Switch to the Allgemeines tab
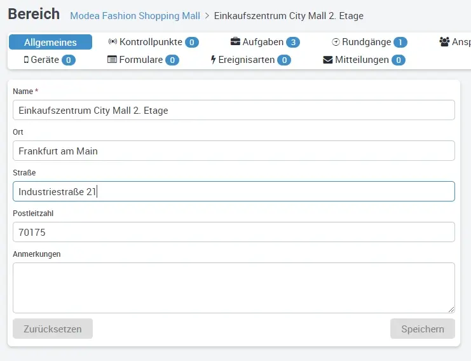Image resolution: width=471 pixels, height=361 pixels. [50, 42]
